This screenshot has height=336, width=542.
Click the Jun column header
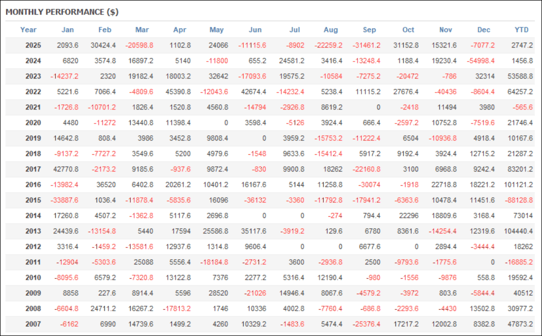point(255,30)
